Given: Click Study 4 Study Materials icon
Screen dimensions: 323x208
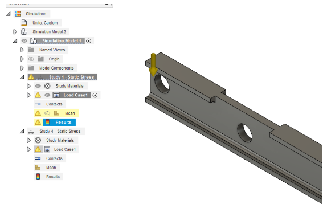Looking at the screenshot, I should tap(38, 140).
